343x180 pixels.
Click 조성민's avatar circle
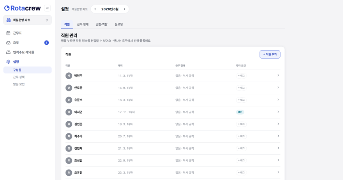69,161
